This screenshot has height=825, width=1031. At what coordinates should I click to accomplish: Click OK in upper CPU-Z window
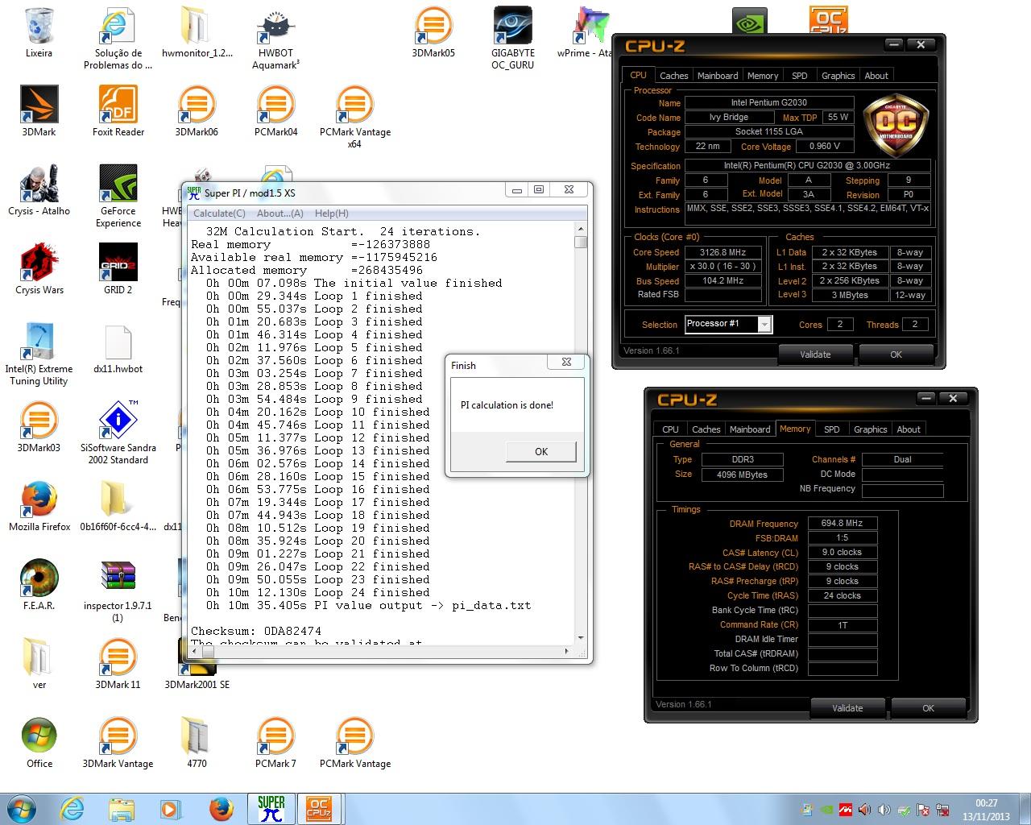[896, 354]
